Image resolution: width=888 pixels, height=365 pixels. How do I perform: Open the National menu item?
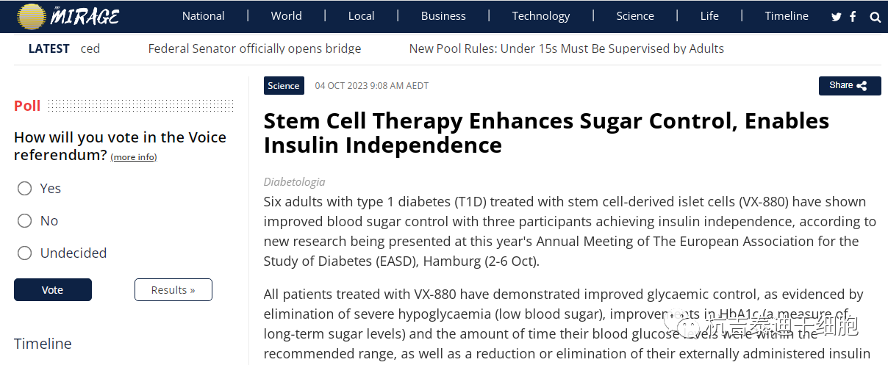[204, 16]
